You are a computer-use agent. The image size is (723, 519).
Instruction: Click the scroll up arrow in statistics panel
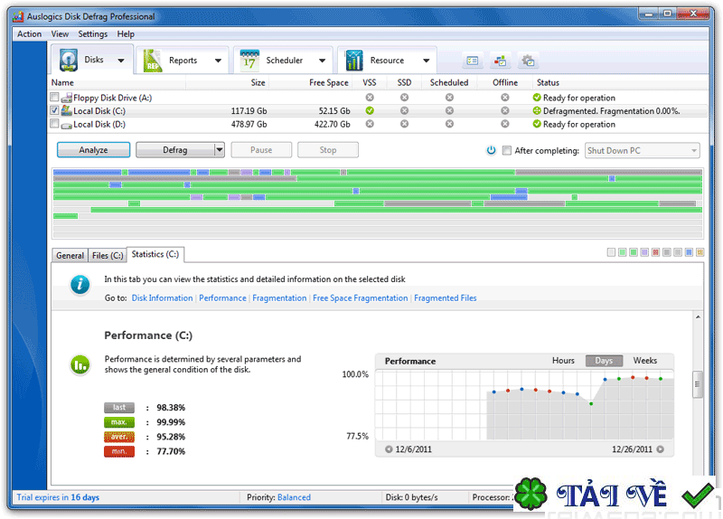pos(698,317)
